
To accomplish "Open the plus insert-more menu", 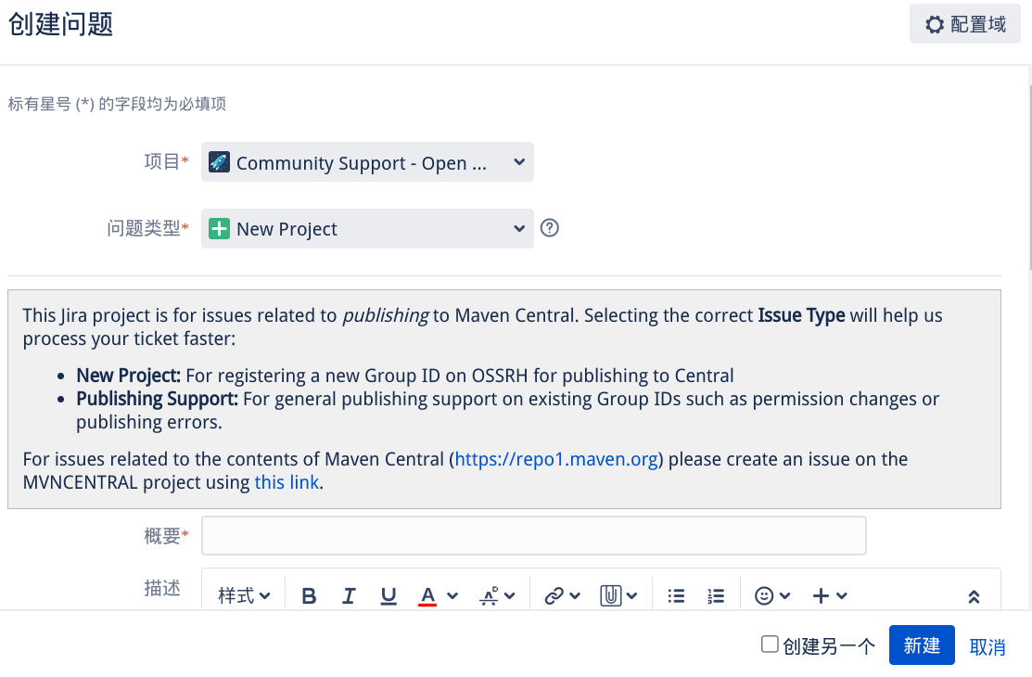I will 829,596.
